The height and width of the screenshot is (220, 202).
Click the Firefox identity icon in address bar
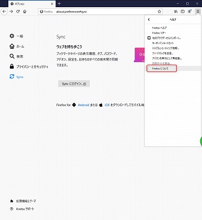click(46, 12)
